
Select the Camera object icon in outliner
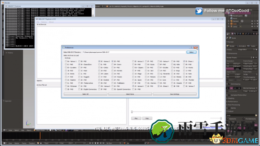[x=231, y=21]
